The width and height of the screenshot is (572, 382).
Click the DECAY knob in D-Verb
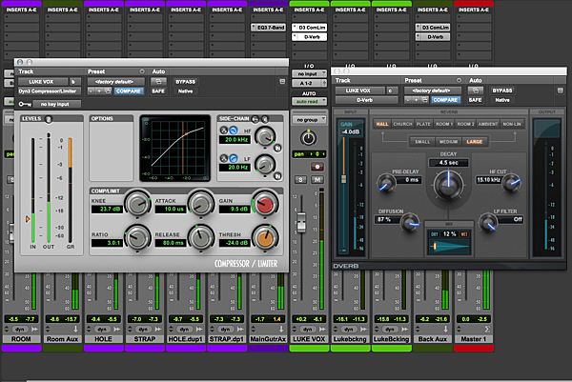[448, 185]
